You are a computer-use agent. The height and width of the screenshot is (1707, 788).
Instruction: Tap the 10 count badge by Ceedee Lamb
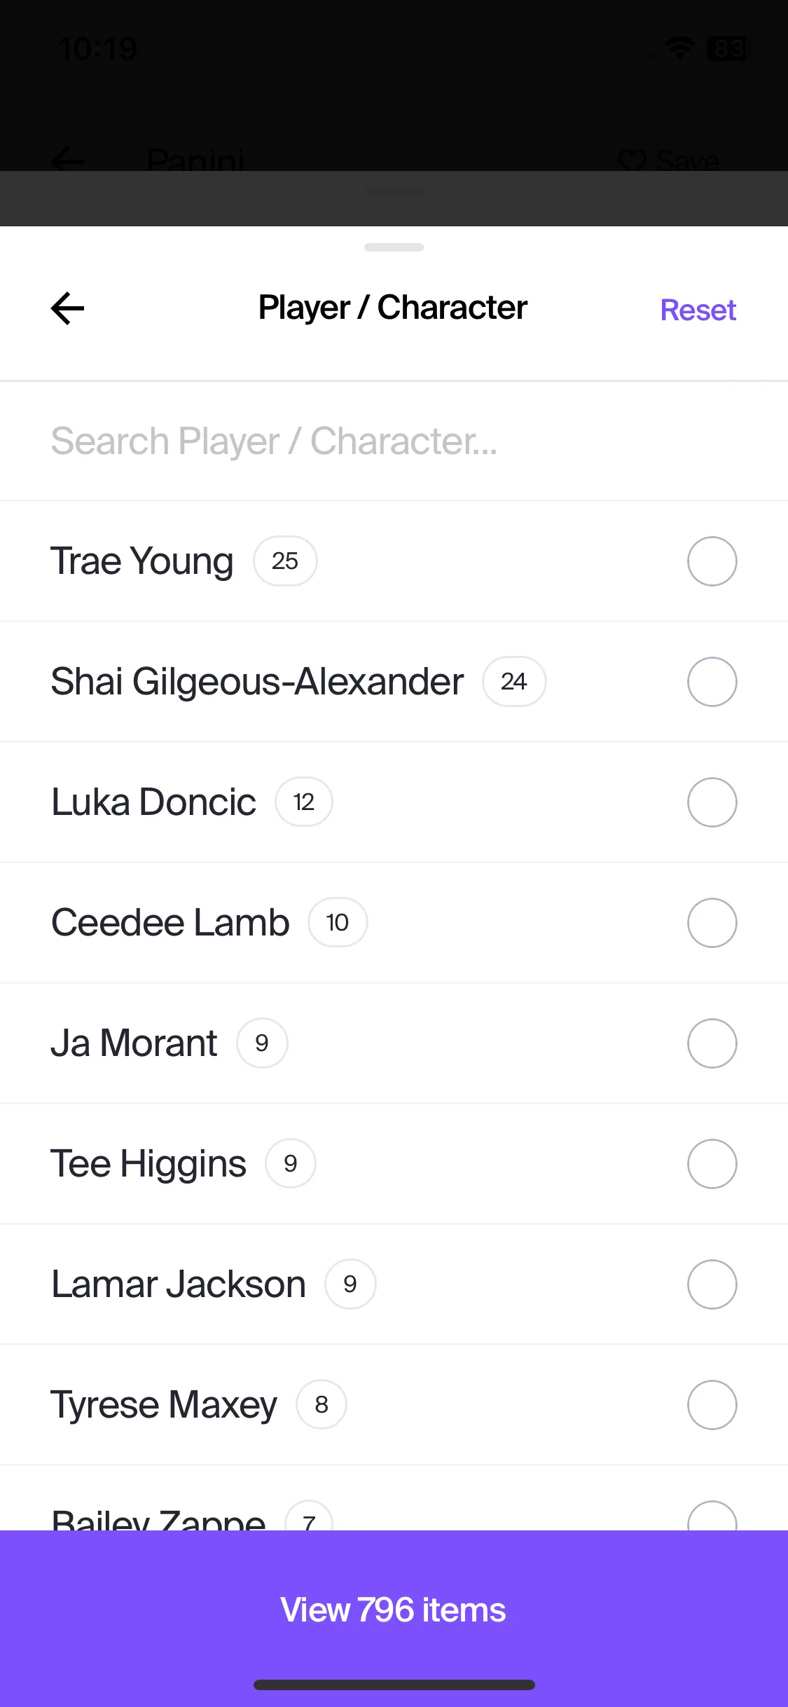point(338,923)
